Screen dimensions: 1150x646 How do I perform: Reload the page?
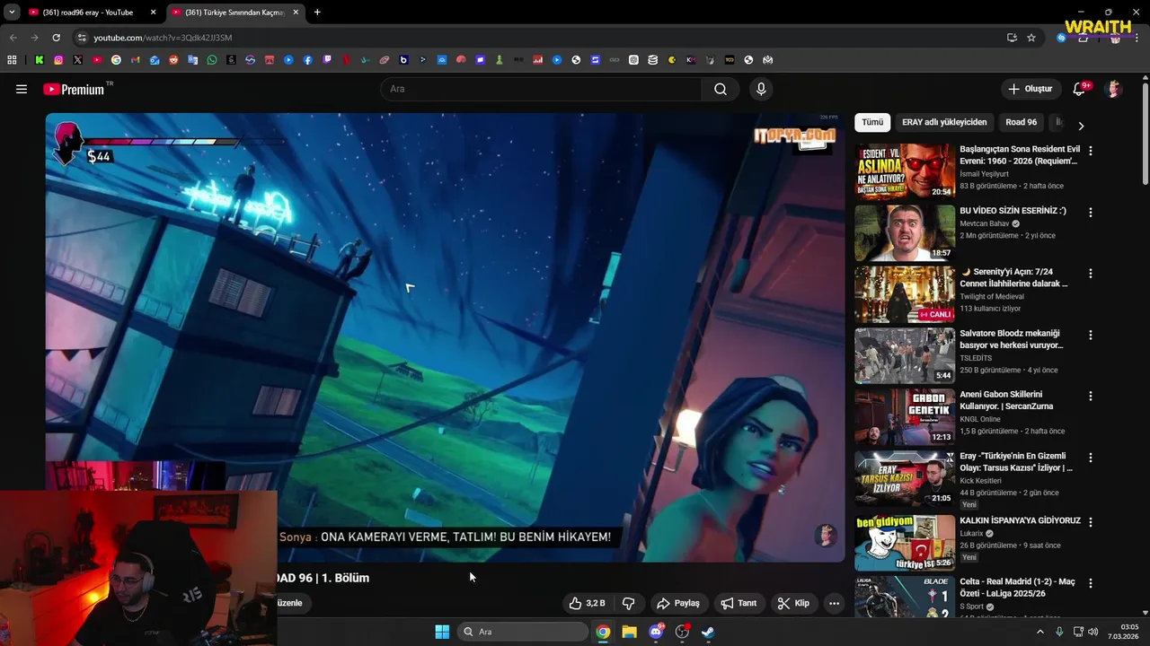(x=56, y=38)
